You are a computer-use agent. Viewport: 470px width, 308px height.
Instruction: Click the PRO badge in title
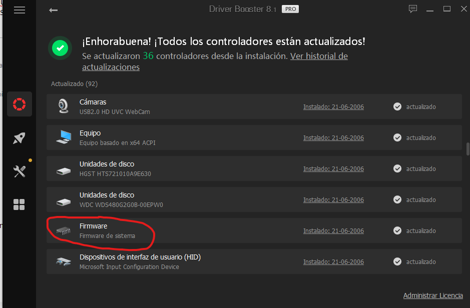point(290,9)
